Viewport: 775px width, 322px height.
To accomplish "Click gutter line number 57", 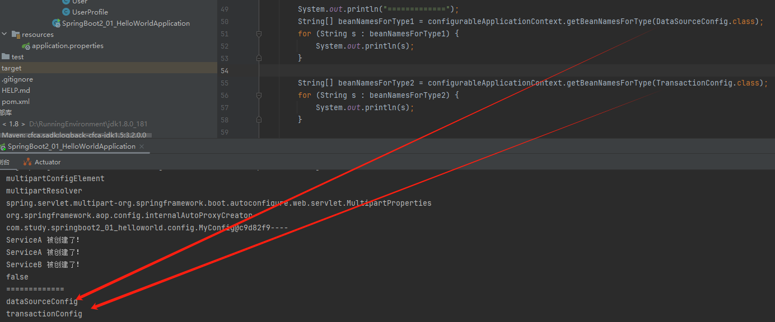I will pyautogui.click(x=225, y=107).
